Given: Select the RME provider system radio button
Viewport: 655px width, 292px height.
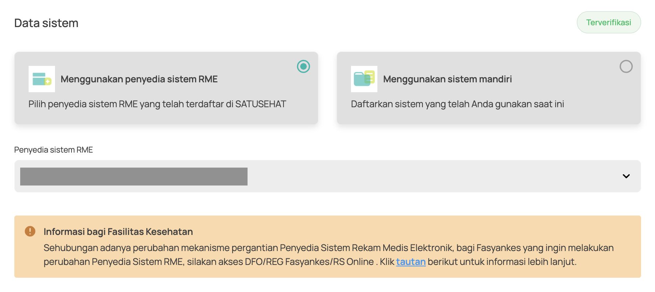Looking at the screenshot, I should coord(303,67).
